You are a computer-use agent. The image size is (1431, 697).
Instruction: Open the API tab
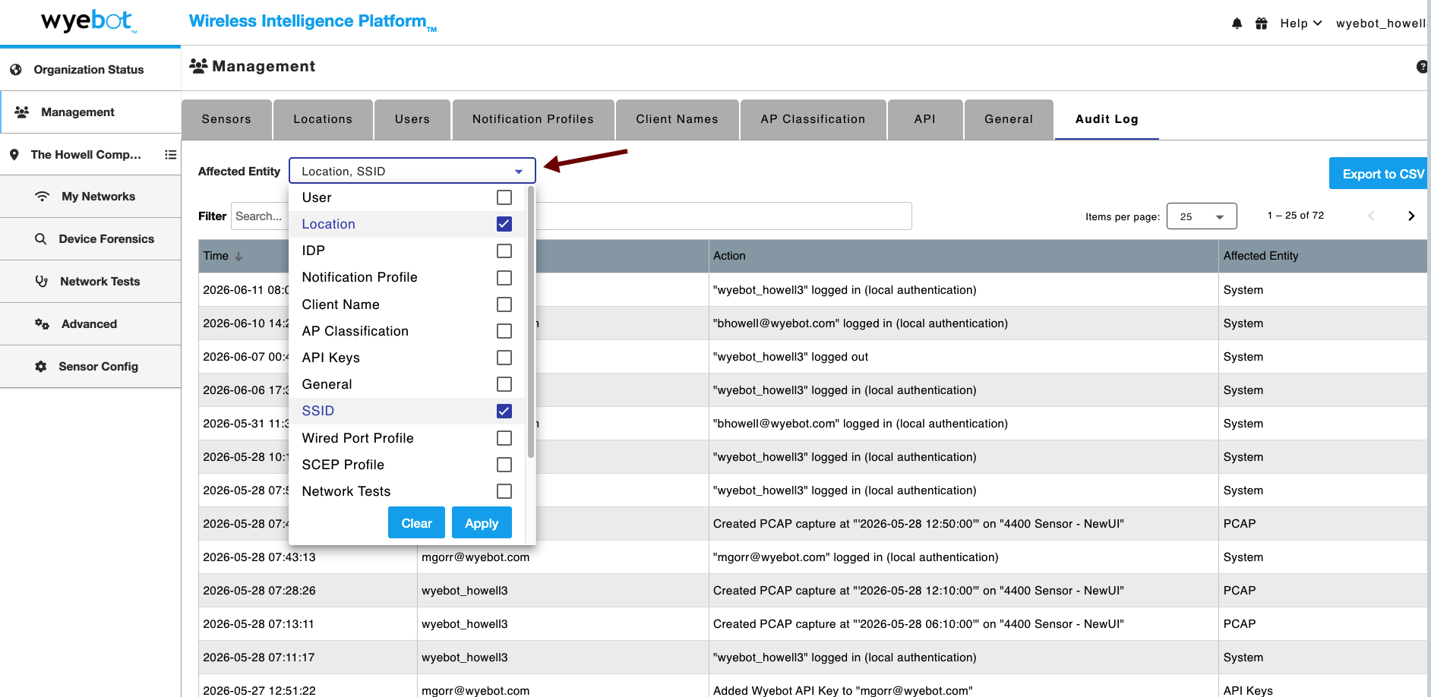coord(925,119)
